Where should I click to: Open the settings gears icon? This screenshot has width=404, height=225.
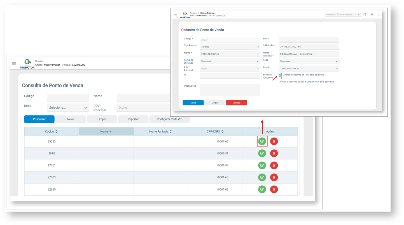point(365,15)
